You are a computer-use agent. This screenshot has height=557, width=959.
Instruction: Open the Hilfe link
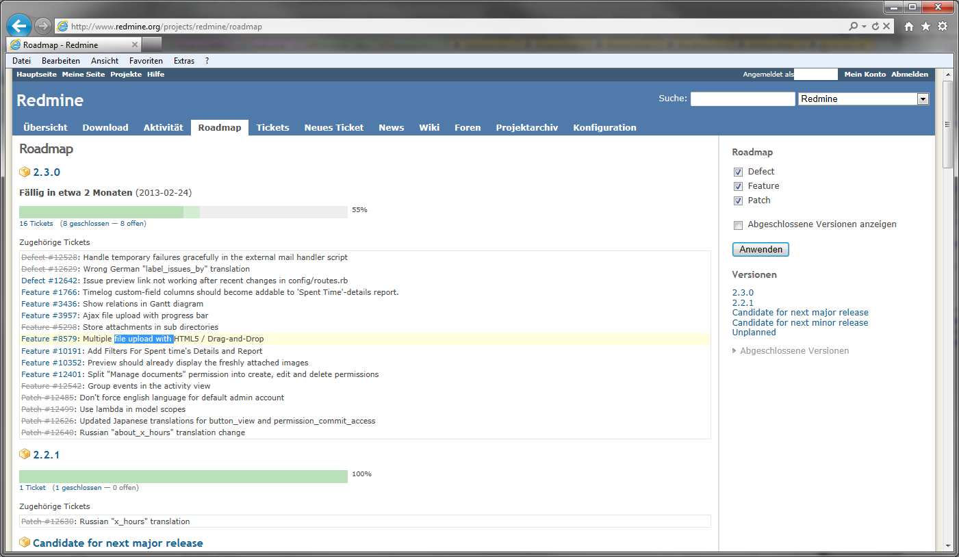[x=155, y=74]
